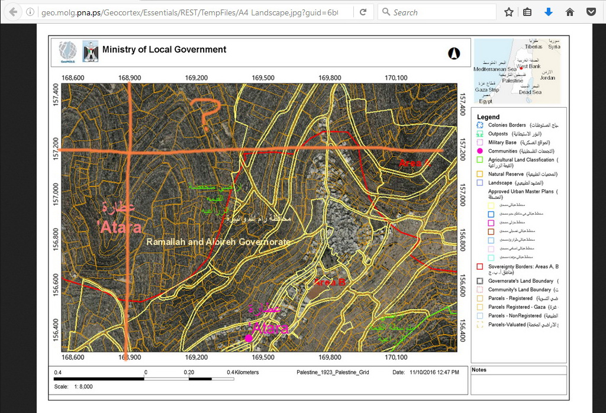Click the Natural Reserve legend swatch

479,174
